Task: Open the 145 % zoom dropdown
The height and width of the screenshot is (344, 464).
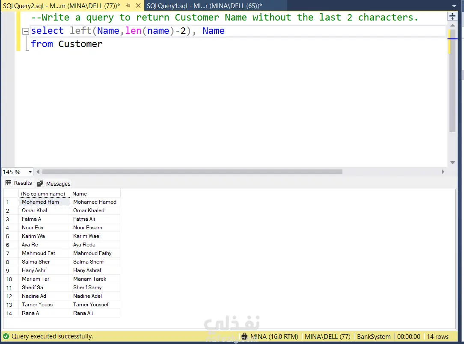Action: pos(30,172)
